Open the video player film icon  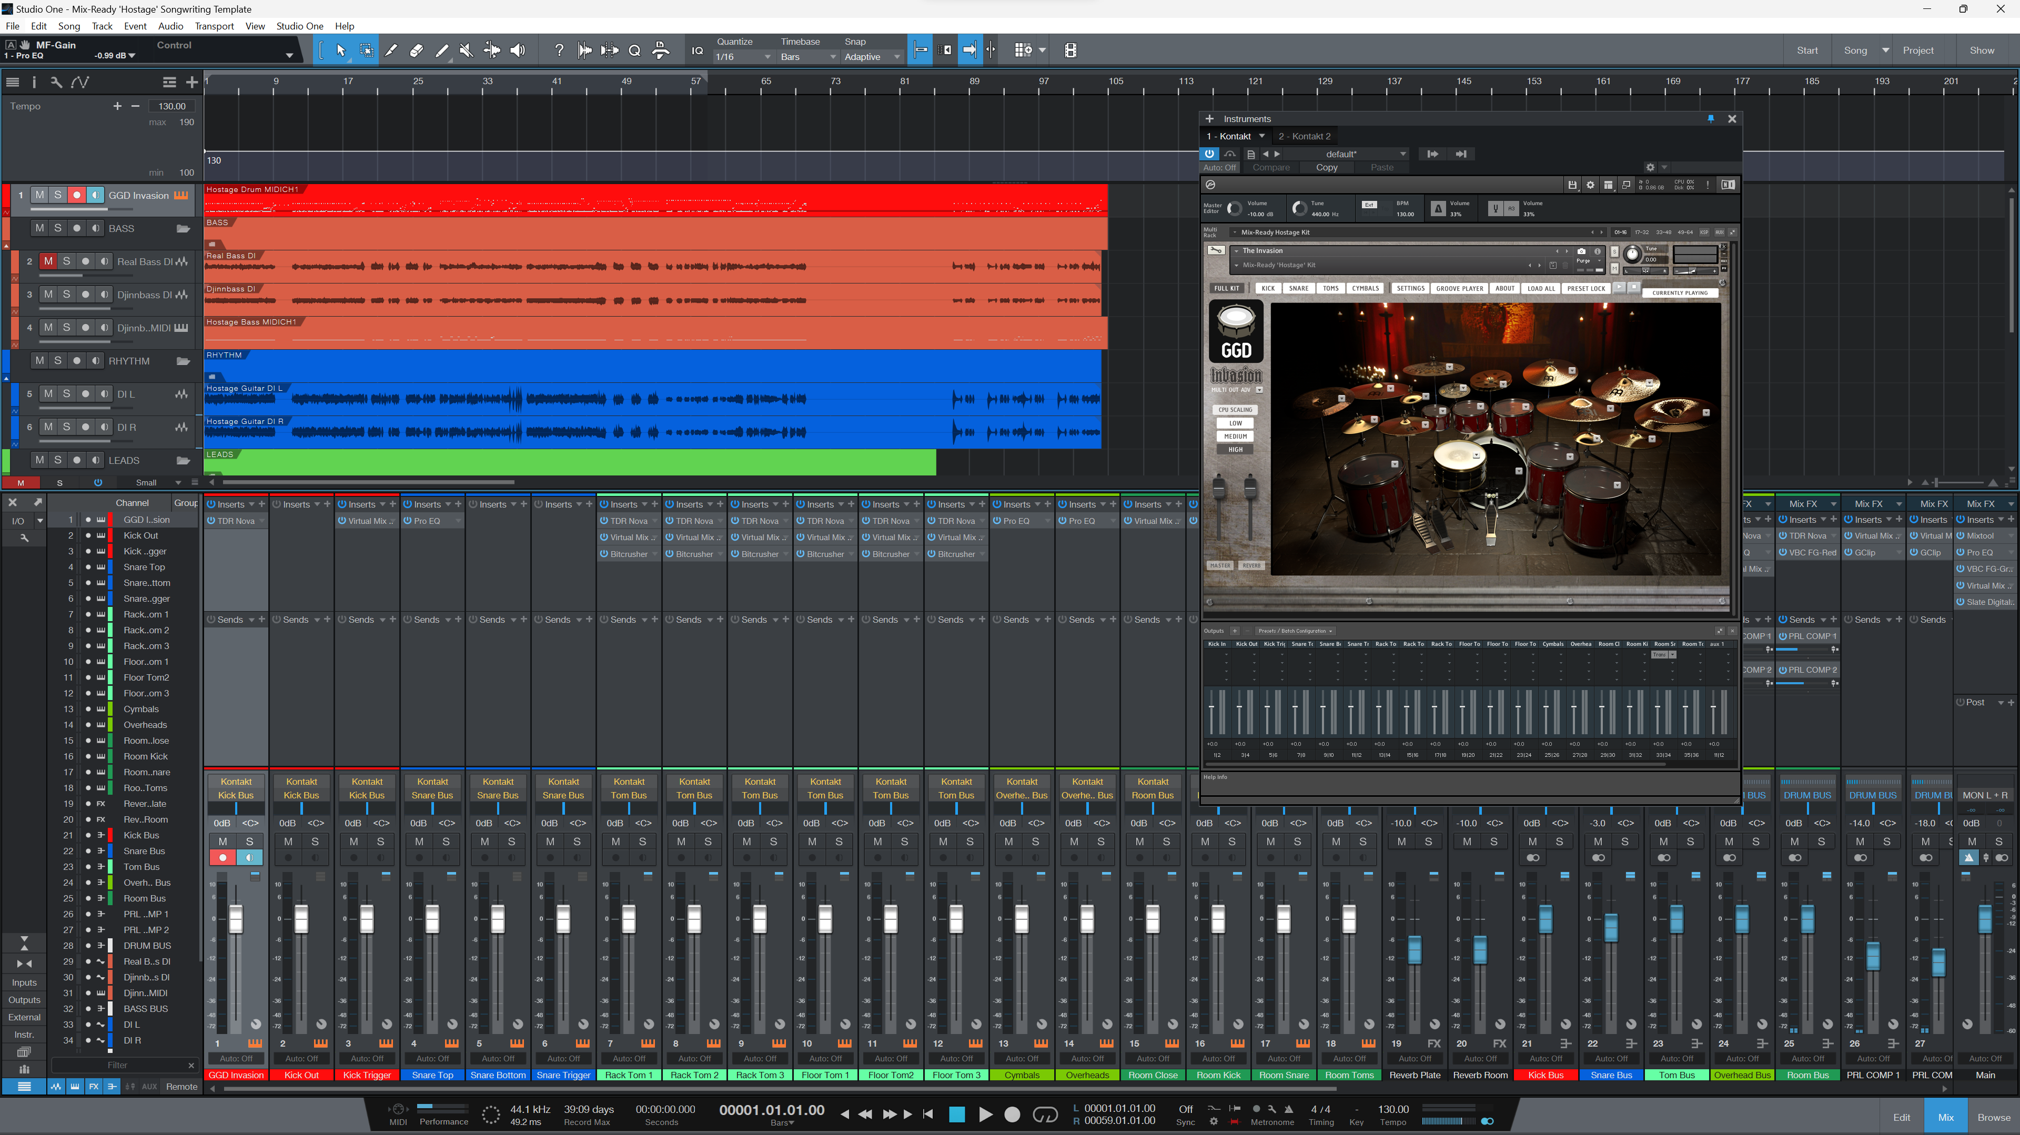[x=1070, y=50]
